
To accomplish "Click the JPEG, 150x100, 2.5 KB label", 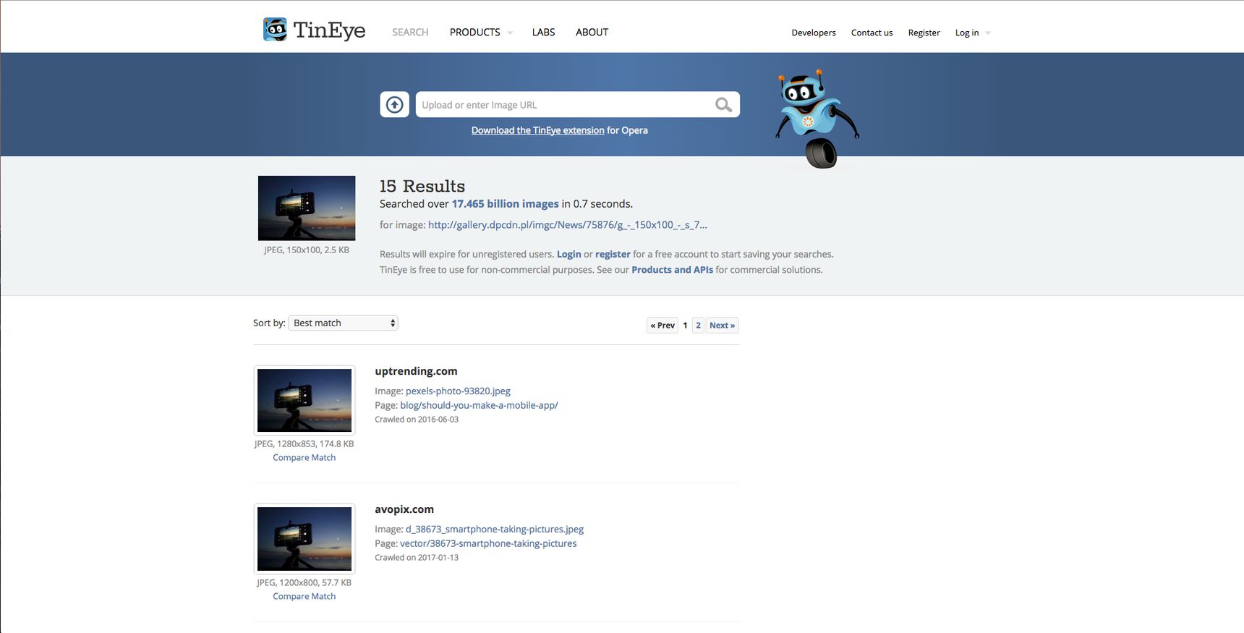I will click(307, 250).
